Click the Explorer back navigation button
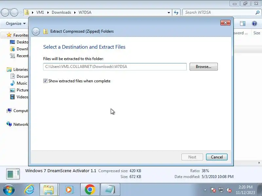The height and width of the screenshot is (196, 262). (5, 12)
